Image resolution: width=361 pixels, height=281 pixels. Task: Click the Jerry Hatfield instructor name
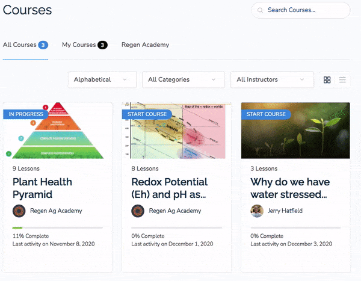pyautogui.click(x=285, y=211)
